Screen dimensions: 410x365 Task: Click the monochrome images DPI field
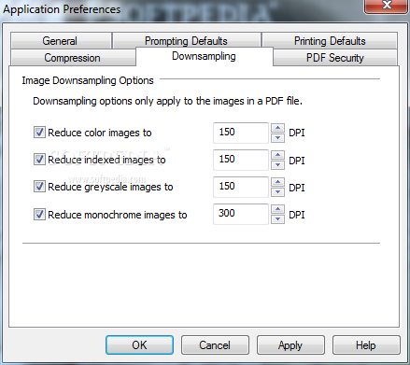[x=241, y=214]
